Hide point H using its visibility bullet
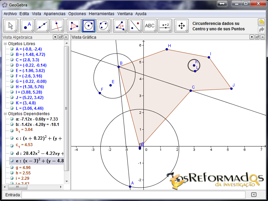Screen dimensions: 268x201 click(x=12, y=87)
